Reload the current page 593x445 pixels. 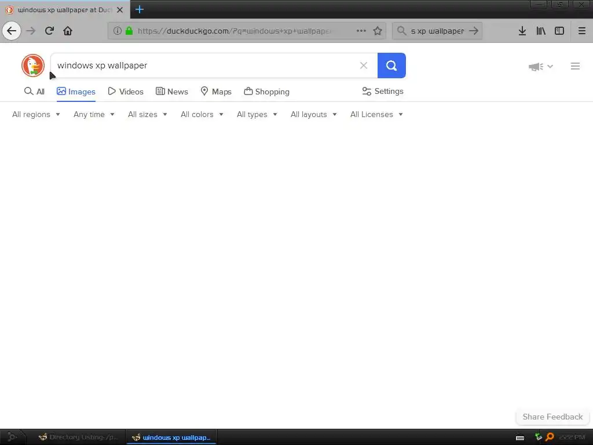click(49, 31)
